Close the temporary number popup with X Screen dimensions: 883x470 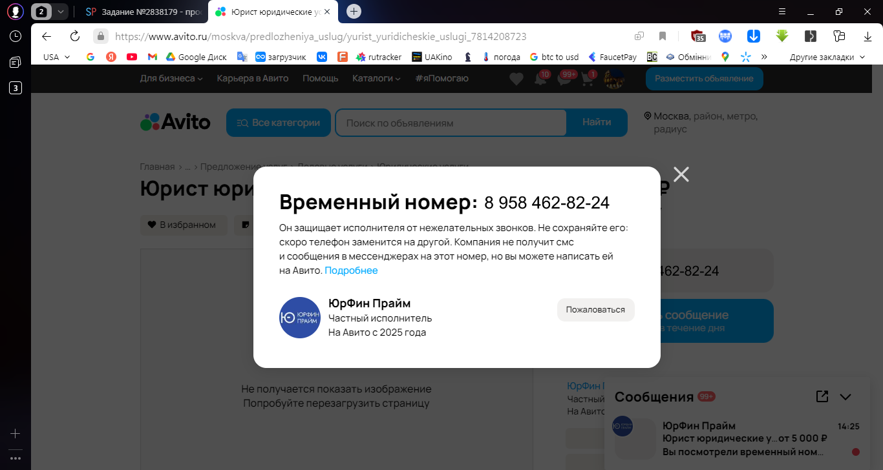click(x=681, y=174)
